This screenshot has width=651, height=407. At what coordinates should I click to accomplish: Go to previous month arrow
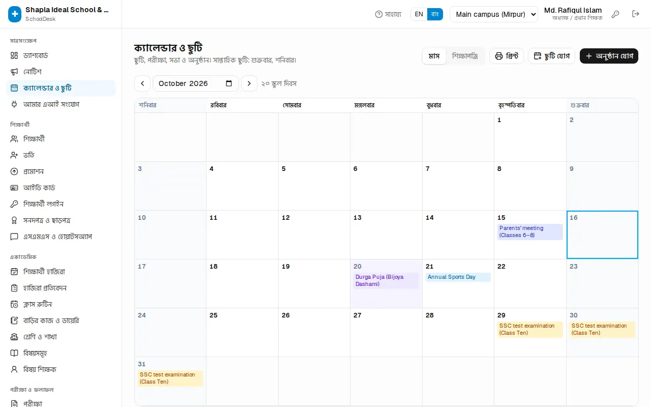point(142,83)
